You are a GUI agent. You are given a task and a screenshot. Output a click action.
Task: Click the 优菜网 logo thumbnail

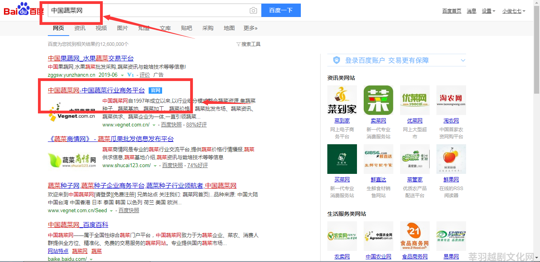click(415, 100)
